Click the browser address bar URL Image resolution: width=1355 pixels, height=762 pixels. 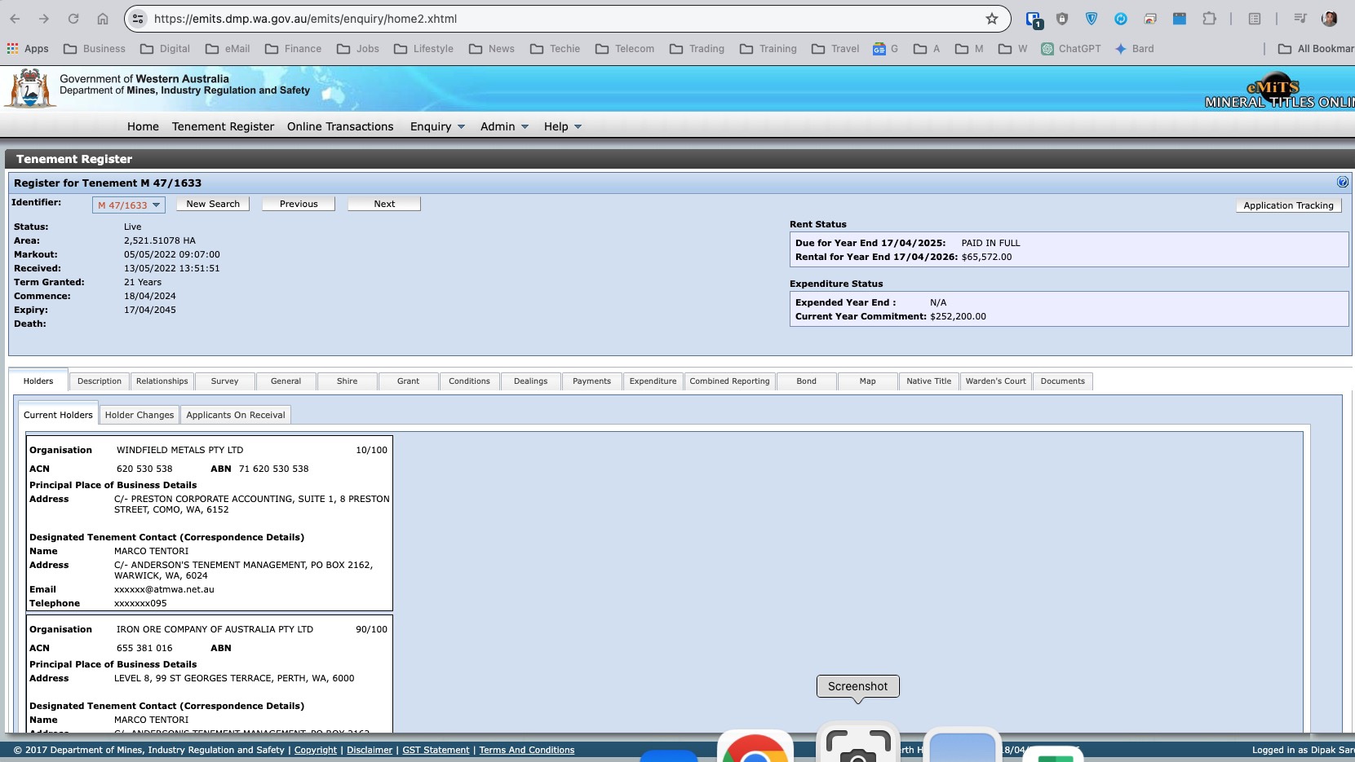pyautogui.click(x=305, y=19)
